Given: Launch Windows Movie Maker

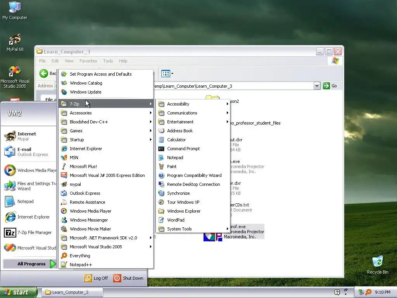Looking at the screenshot, I should [x=106, y=229].
